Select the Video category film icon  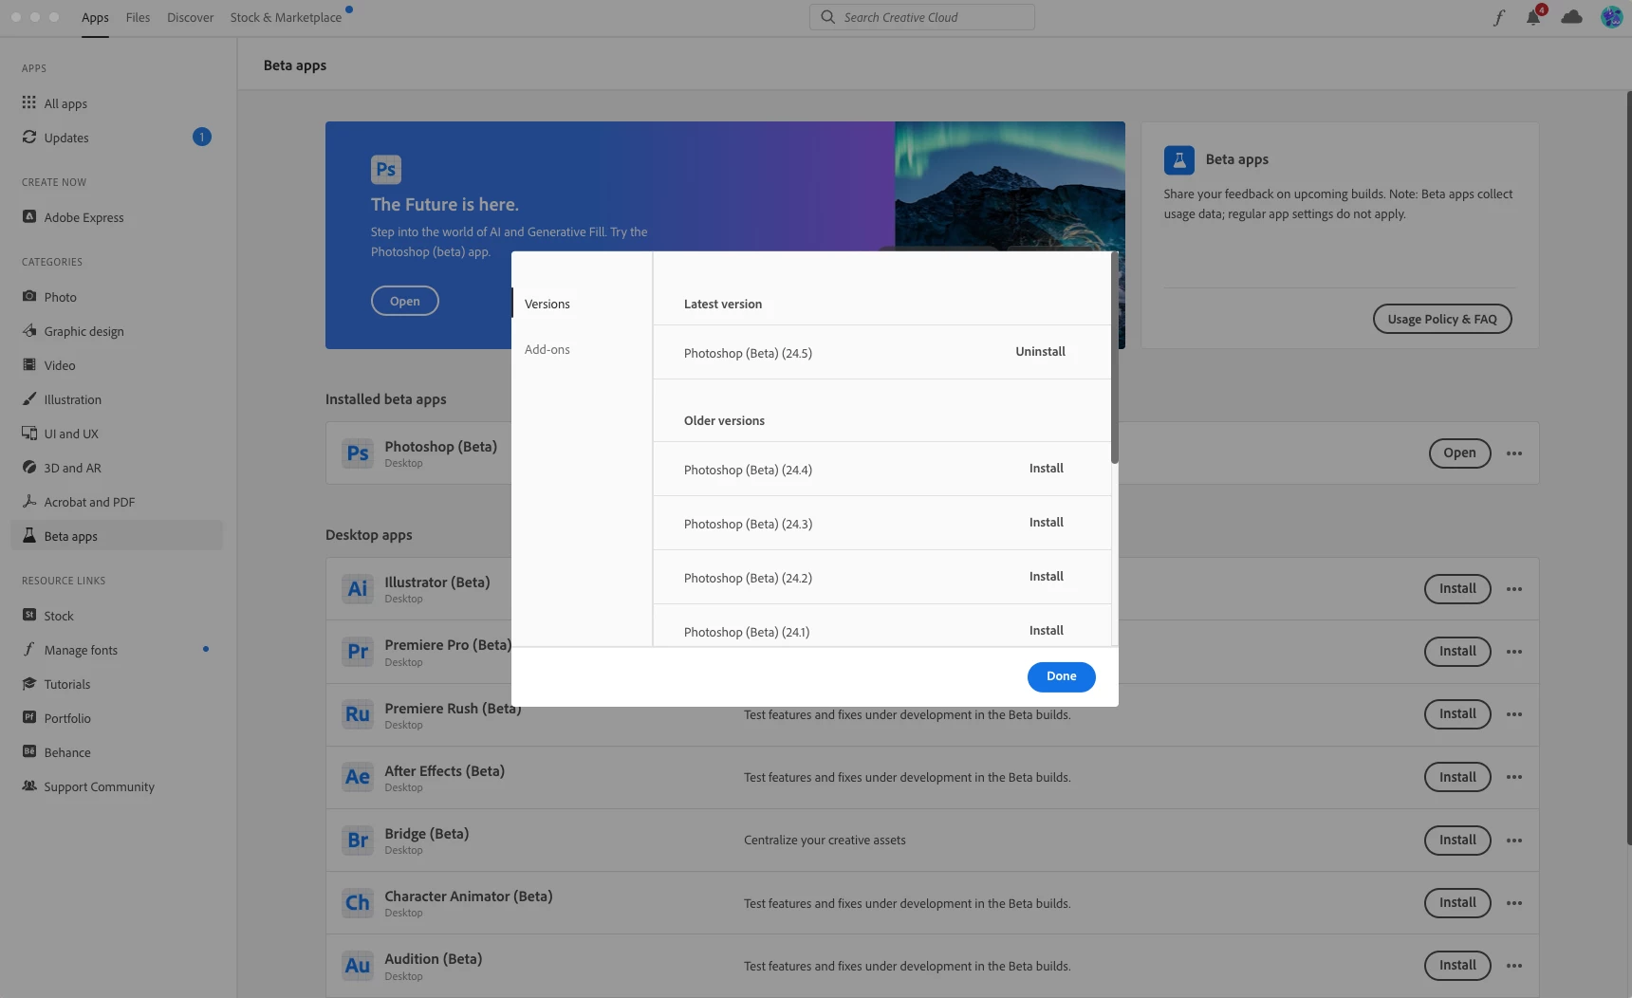pyautogui.click(x=29, y=364)
